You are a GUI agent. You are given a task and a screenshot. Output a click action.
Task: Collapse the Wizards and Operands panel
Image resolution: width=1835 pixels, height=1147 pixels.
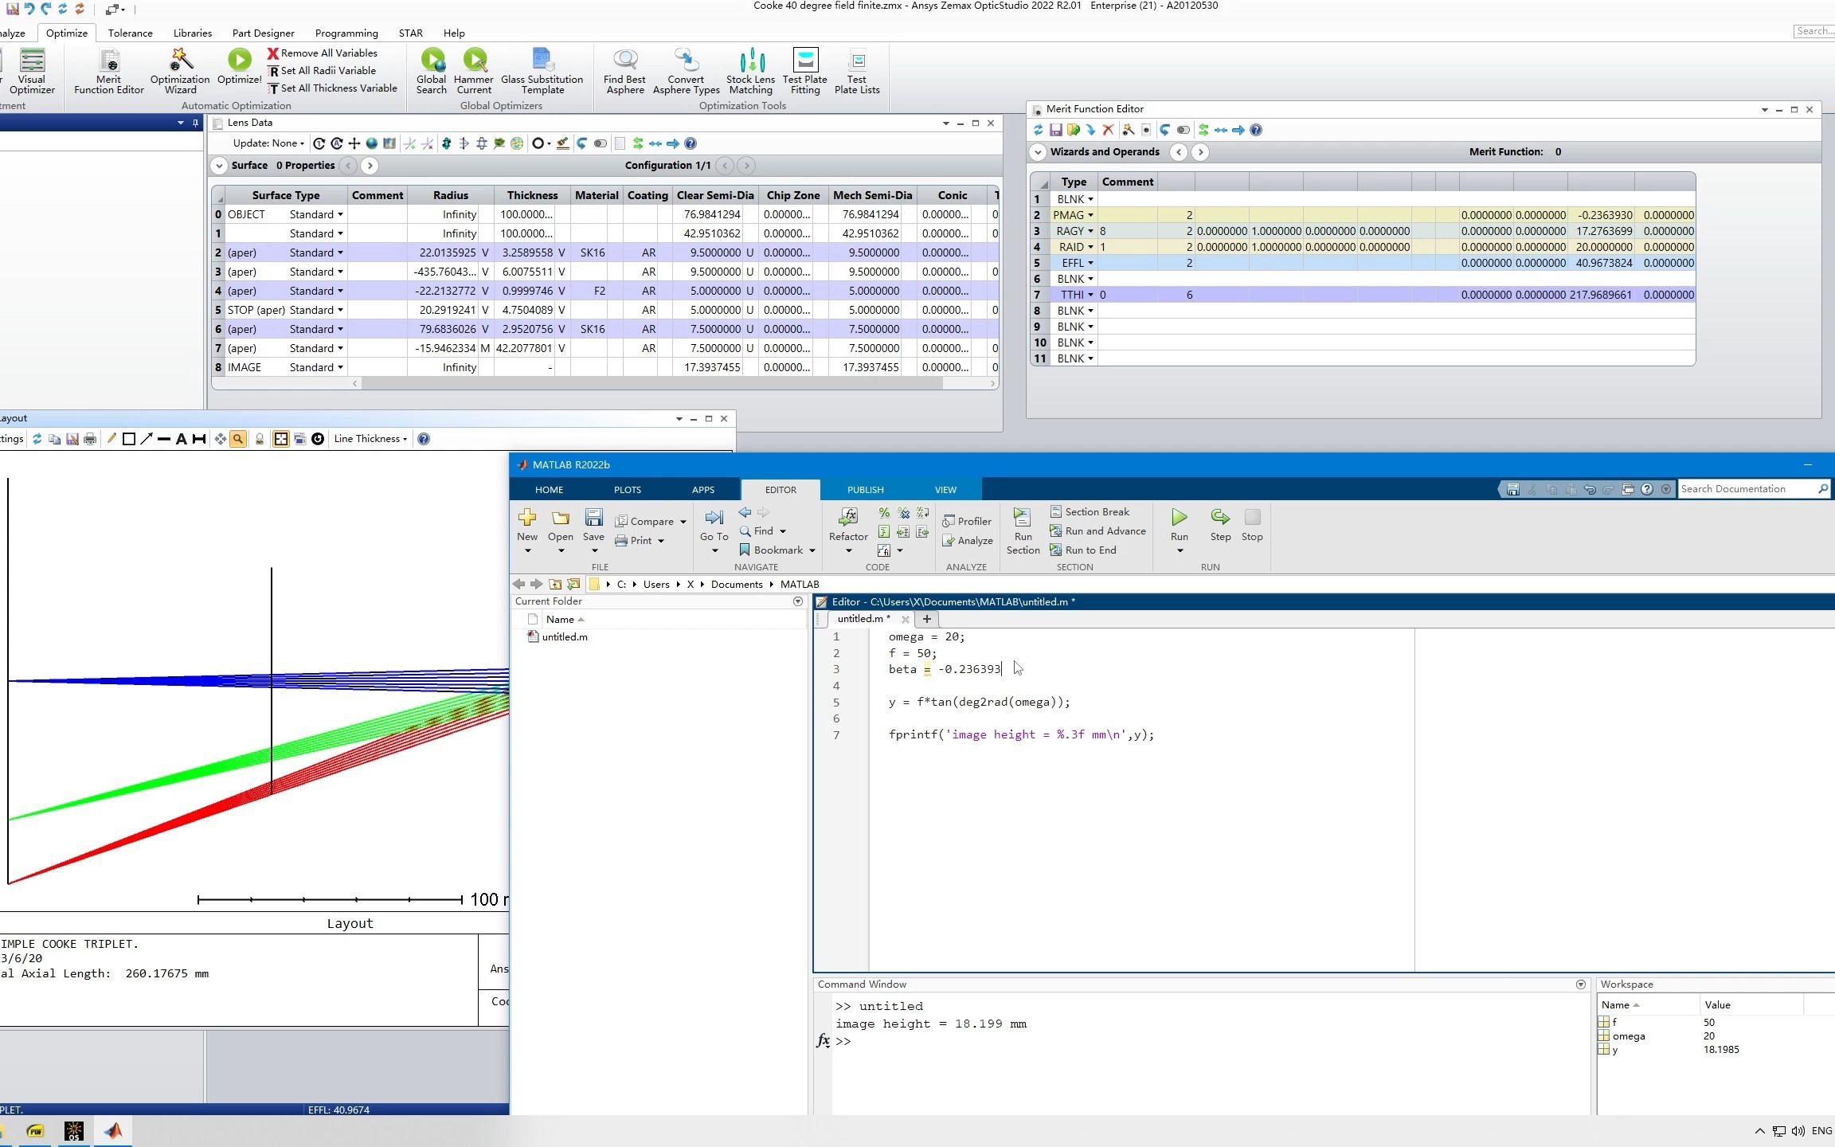tap(1038, 151)
